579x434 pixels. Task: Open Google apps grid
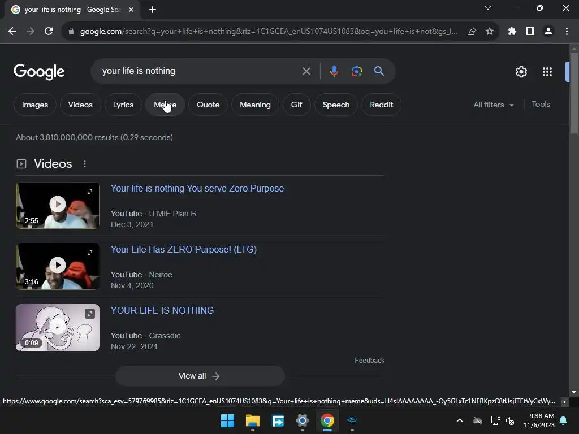click(547, 72)
